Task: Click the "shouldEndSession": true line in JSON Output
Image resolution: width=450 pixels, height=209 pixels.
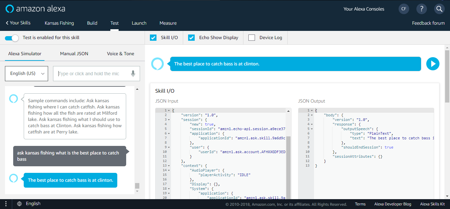Action: (367, 147)
